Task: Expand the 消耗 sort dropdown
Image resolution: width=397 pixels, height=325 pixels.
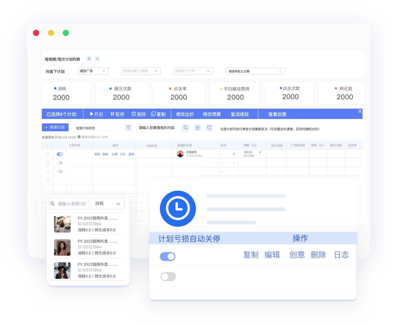Action: [108, 204]
